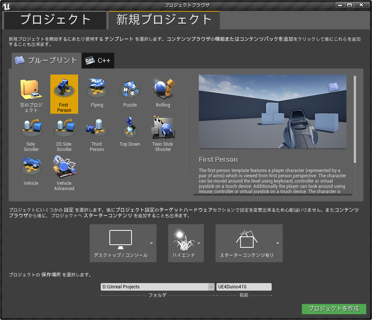Maximize the project browser window
The image size is (372, 320).
point(349,5)
